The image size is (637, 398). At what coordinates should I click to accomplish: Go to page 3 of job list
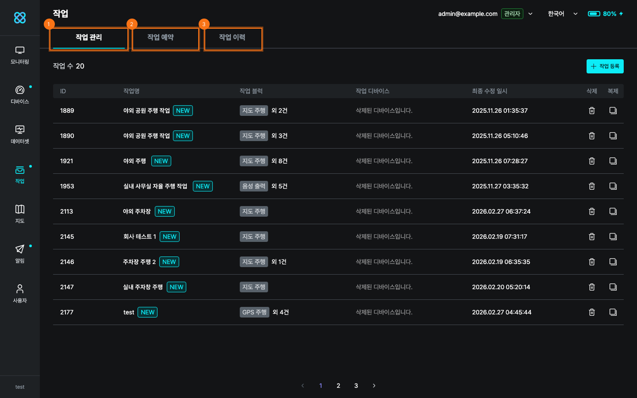[x=356, y=386]
